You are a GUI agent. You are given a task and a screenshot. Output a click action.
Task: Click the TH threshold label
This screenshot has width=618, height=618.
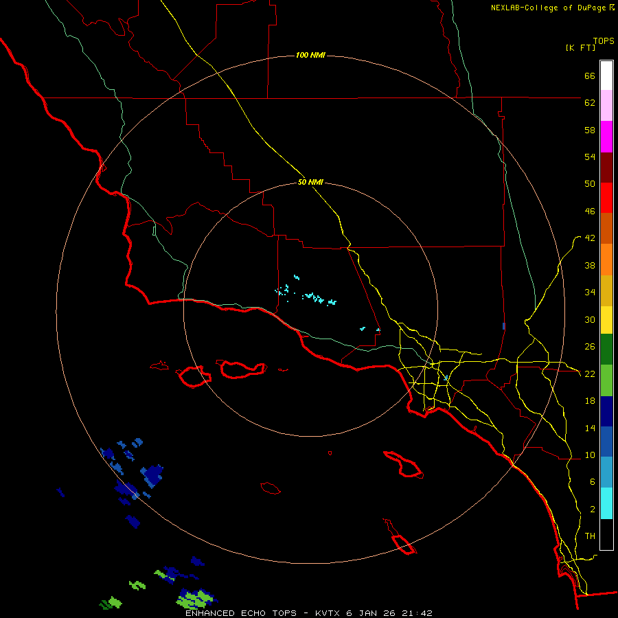[x=590, y=536]
